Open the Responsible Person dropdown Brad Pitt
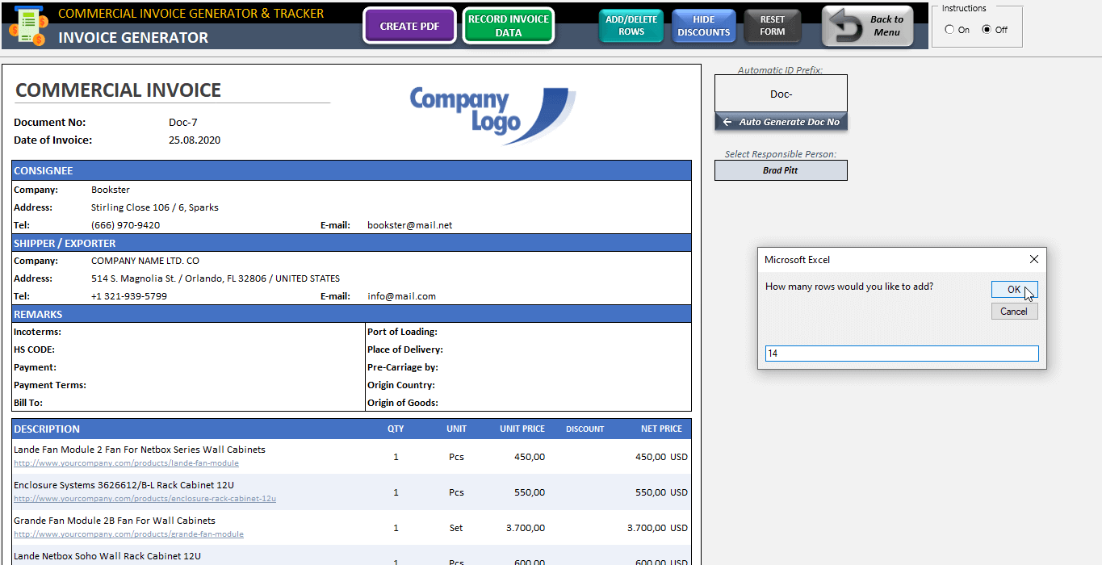This screenshot has width=1102, height=565. [x=781, y=170]
